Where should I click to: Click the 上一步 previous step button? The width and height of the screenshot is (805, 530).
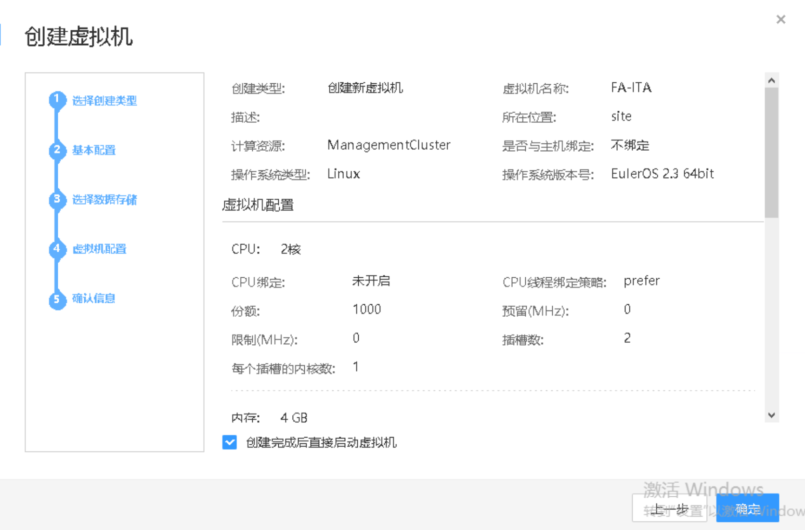click(x=669, y=508)
